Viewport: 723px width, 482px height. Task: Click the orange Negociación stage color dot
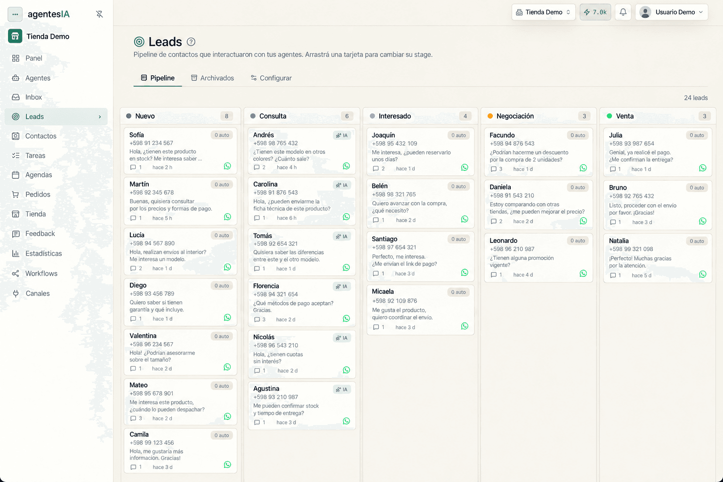tap(490, 116)
